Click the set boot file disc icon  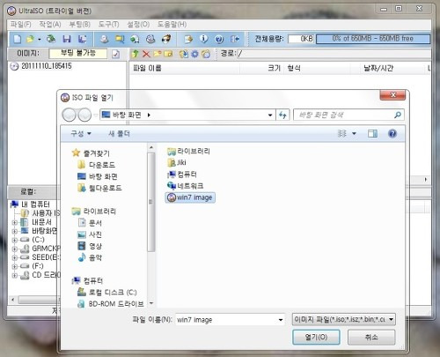point(206,54)
